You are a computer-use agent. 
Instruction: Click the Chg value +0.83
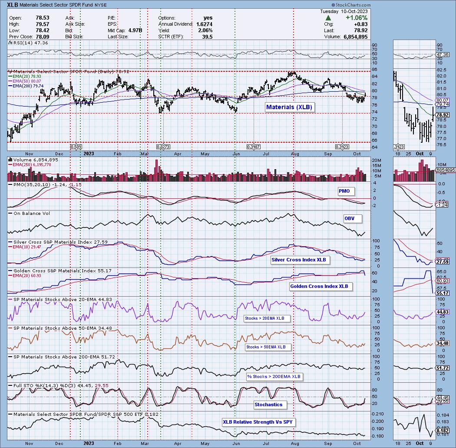[x=361, y=24]
